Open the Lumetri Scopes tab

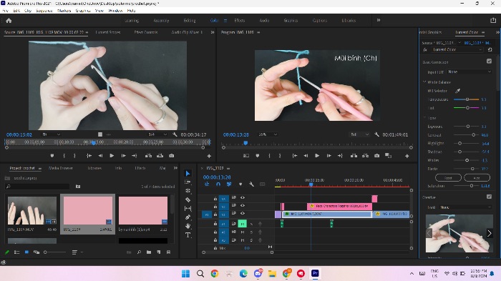click(x=108, y=32)
